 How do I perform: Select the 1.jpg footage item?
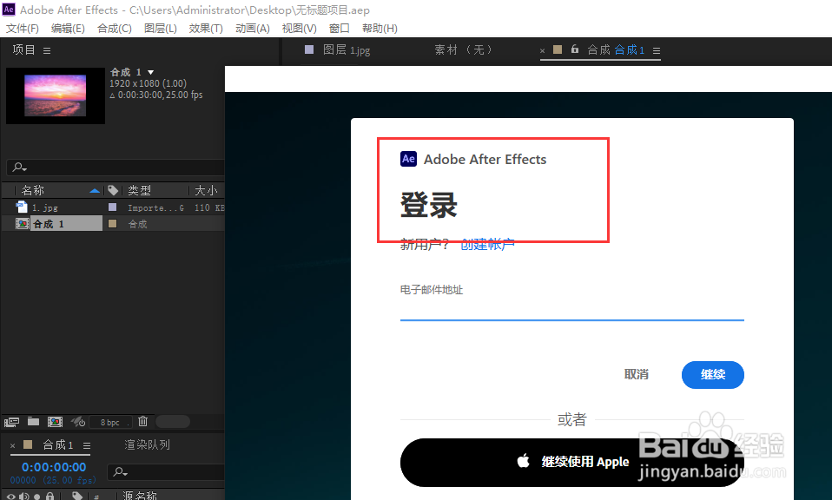click(45, 207)
